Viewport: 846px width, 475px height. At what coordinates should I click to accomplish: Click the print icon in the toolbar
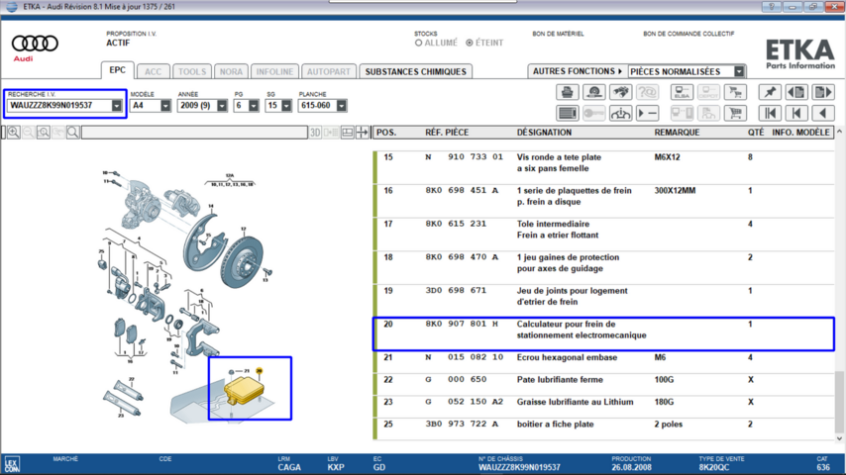click(x=567, y=92)
